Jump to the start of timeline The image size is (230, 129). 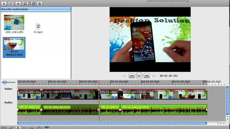131,76
